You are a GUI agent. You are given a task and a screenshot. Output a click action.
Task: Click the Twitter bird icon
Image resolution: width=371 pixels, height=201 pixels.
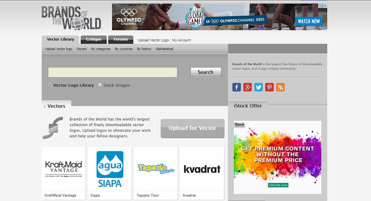[259, 87]
